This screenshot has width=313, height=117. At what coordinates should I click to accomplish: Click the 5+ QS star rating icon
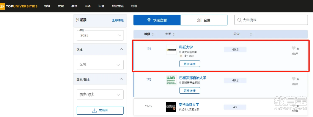(181, 56)
